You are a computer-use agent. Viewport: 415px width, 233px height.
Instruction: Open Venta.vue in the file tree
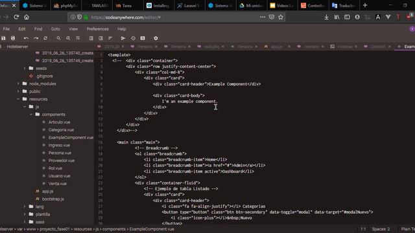[x=58, y=184]
